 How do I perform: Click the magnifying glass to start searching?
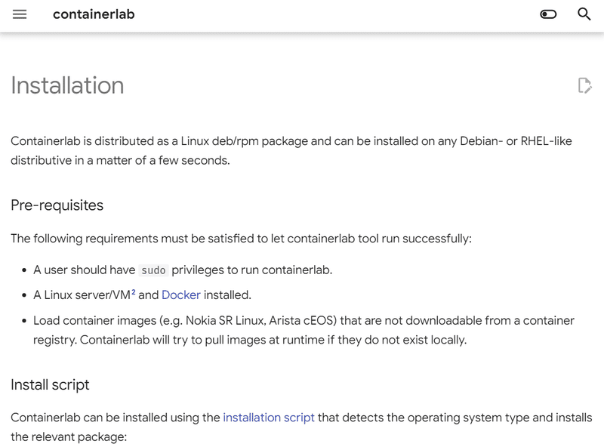click(x=585, y=14)
